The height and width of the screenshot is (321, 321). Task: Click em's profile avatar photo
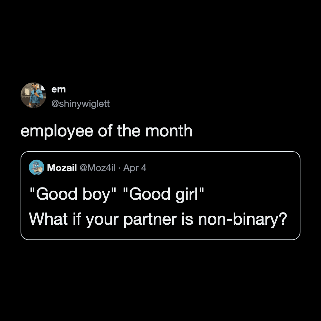coord(33,95)
